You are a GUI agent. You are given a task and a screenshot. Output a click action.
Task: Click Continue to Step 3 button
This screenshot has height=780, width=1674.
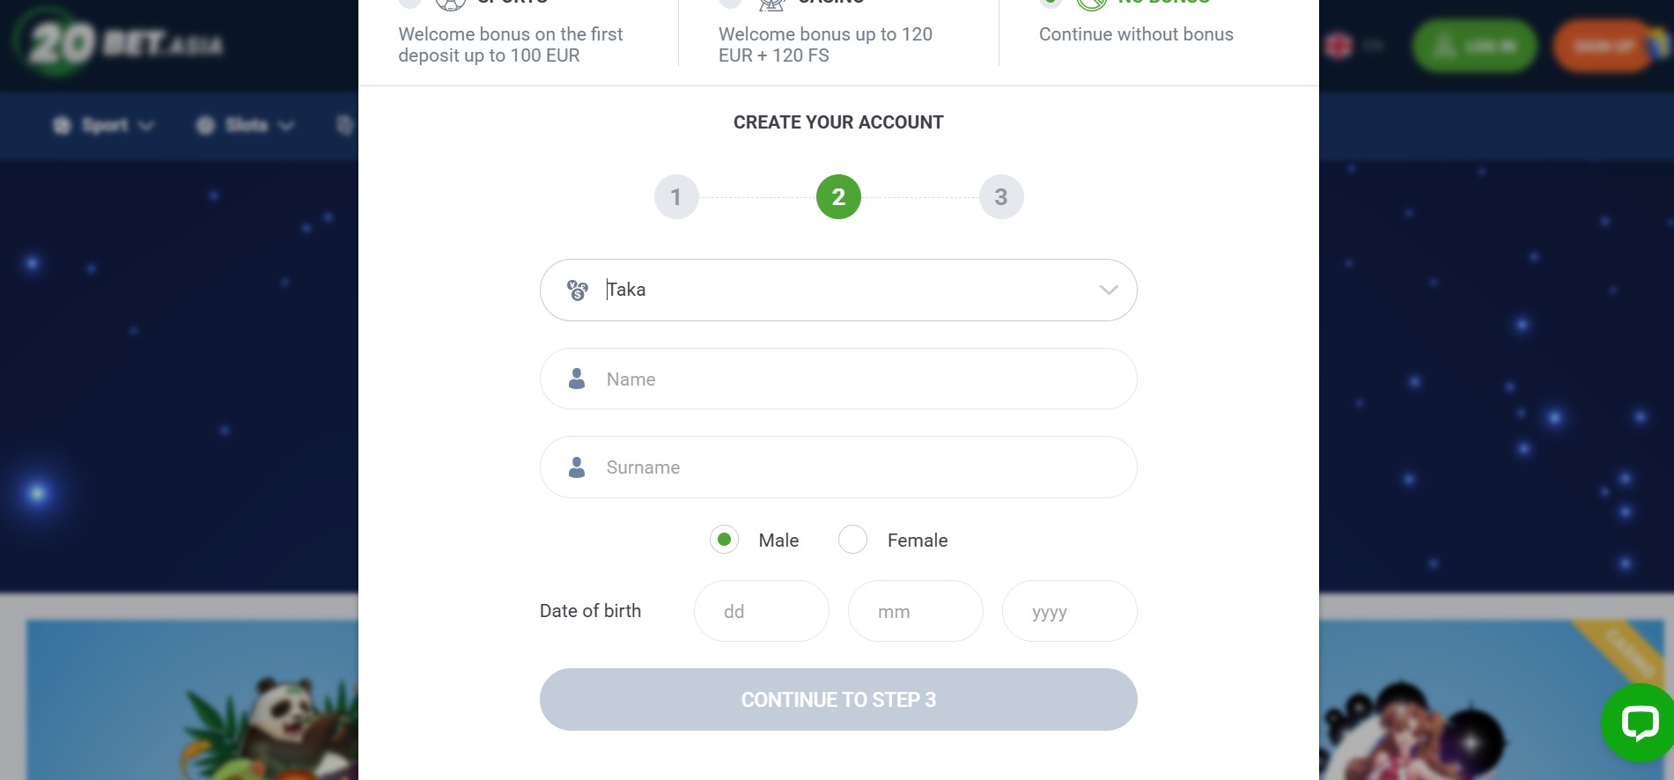tap(838, 699)
